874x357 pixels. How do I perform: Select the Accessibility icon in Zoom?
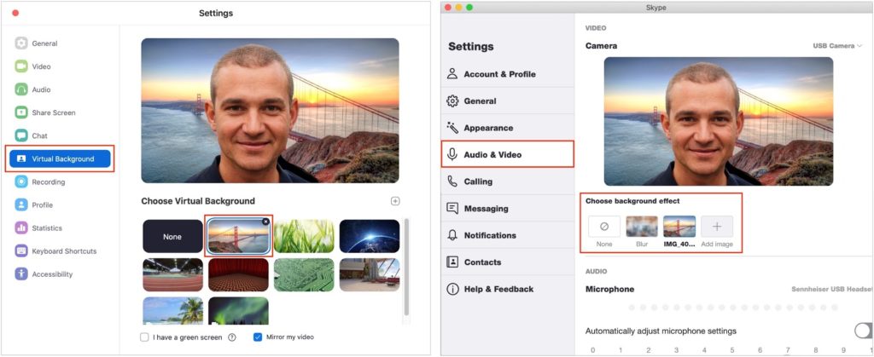click(21, 274)
